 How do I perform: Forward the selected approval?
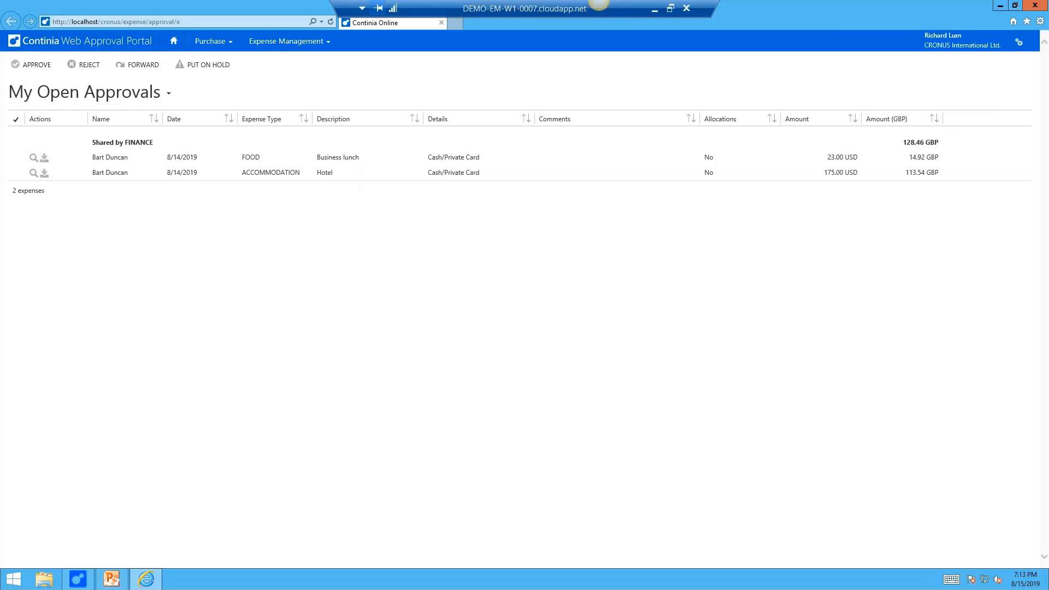pos(137,64)
